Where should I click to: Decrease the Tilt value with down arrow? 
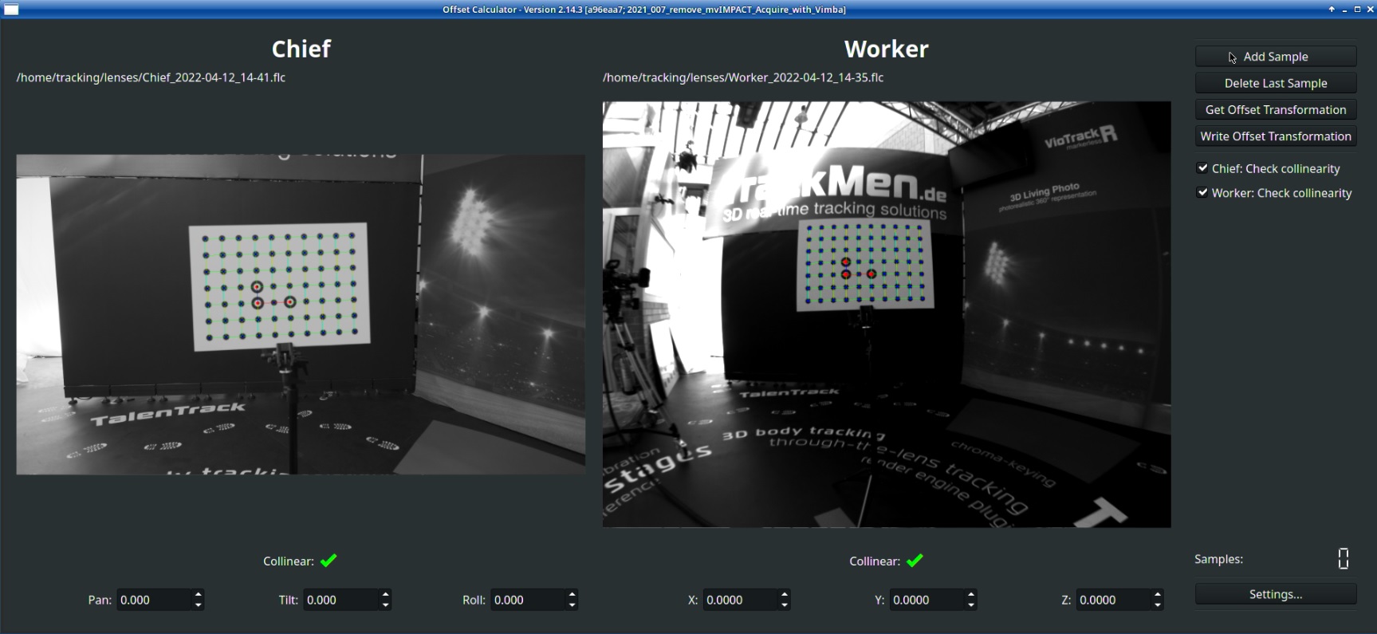[385, 605]
